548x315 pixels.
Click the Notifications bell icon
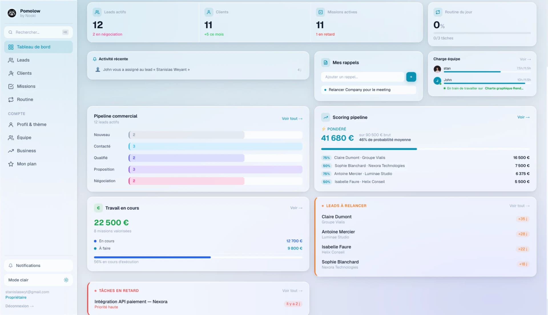tap(11, 266)
